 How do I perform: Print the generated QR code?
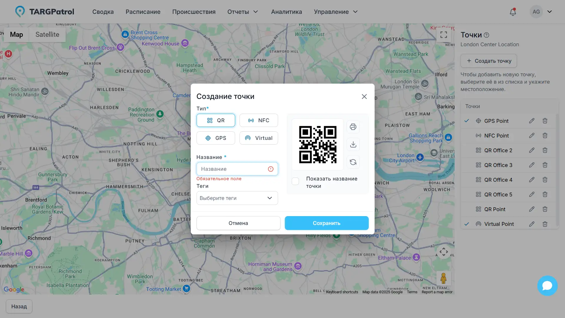click(353, 127)
